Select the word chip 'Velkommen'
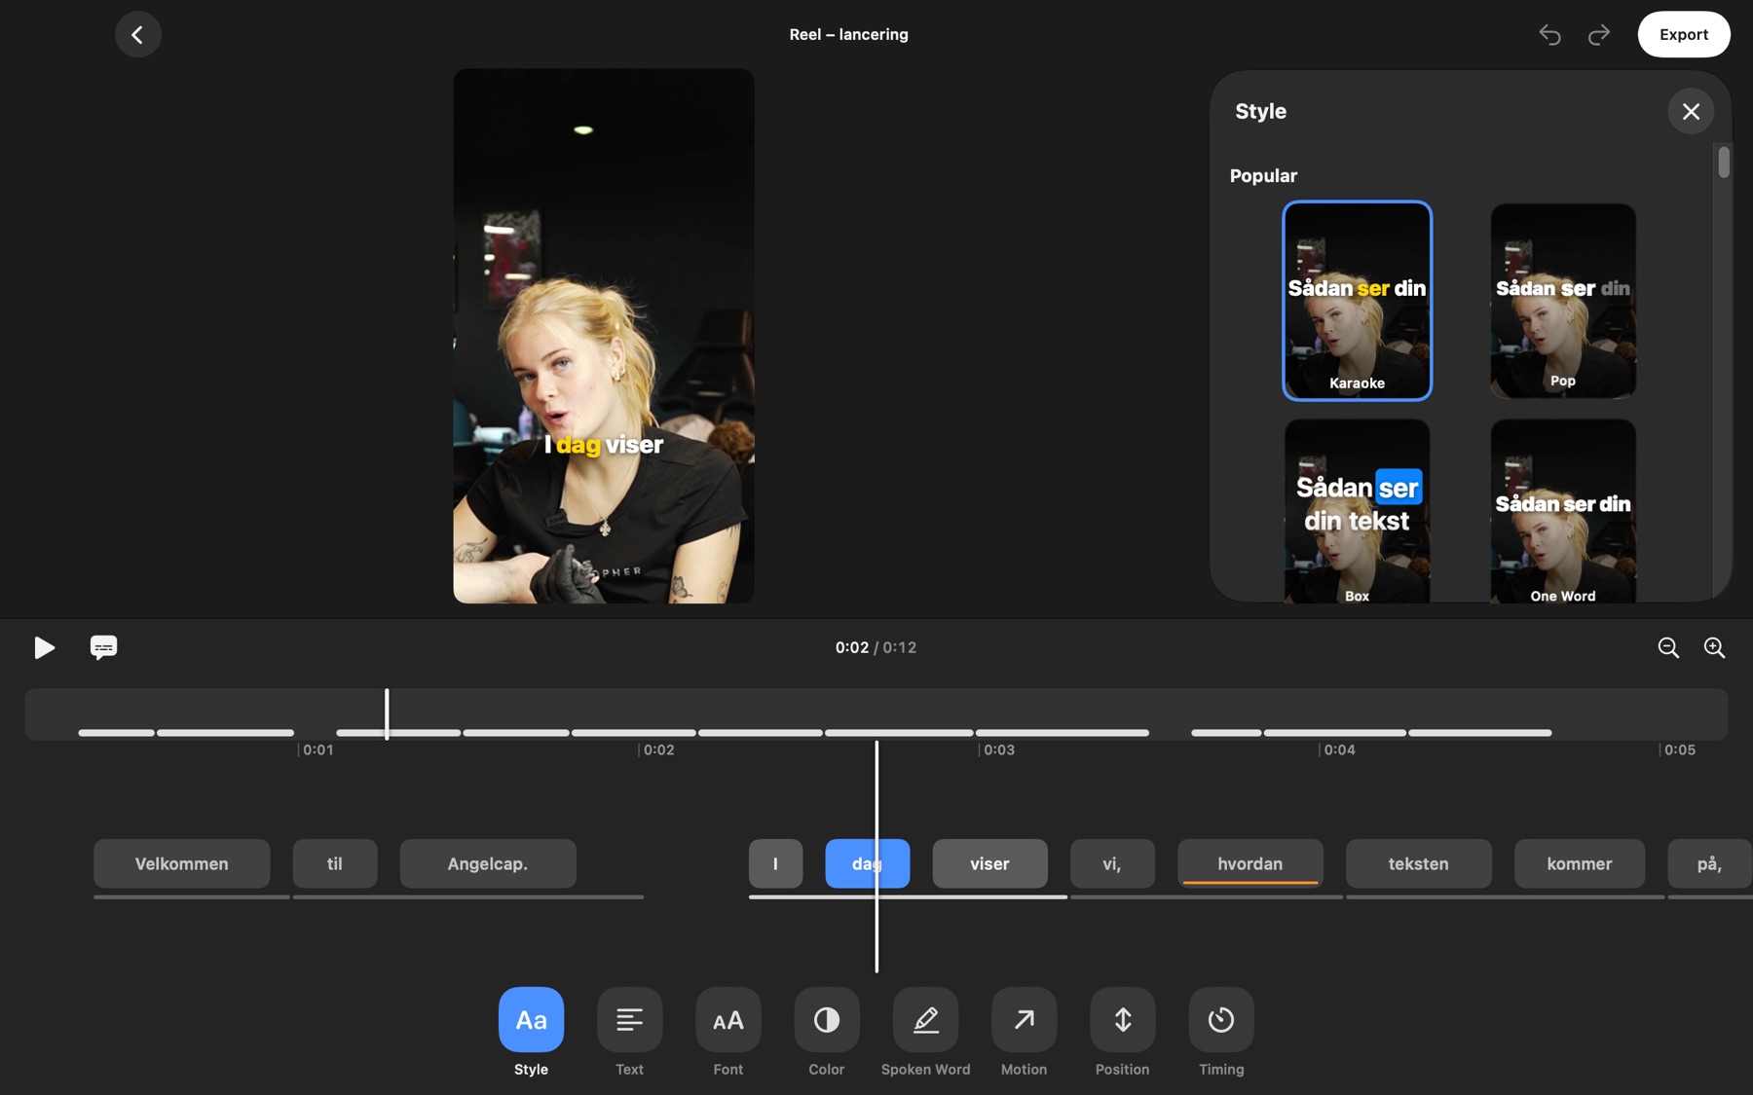The width and height of the screenshot is (1753, 1095). click(182, 863)
